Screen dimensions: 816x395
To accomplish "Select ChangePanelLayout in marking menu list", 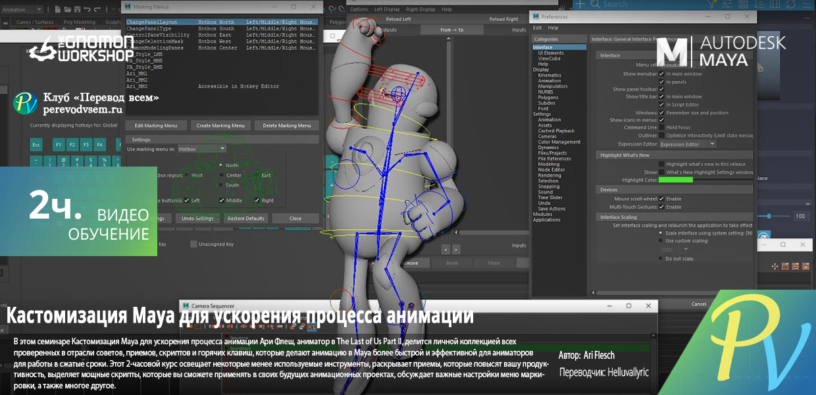I will tap(222, 22).
